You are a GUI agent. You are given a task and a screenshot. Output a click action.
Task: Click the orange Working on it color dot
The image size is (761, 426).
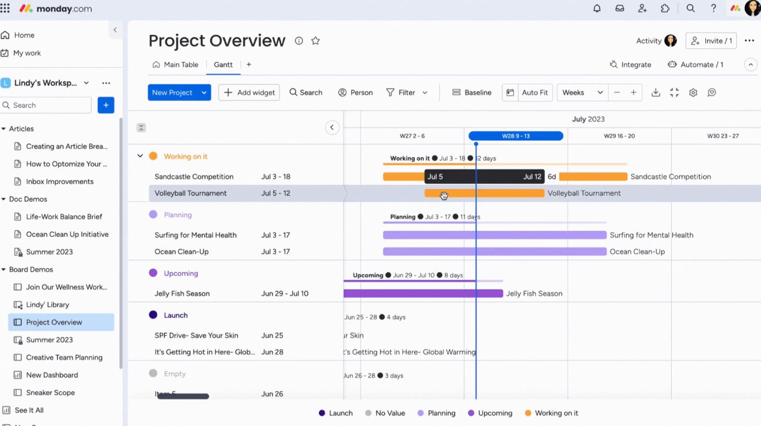pos(153,156)
